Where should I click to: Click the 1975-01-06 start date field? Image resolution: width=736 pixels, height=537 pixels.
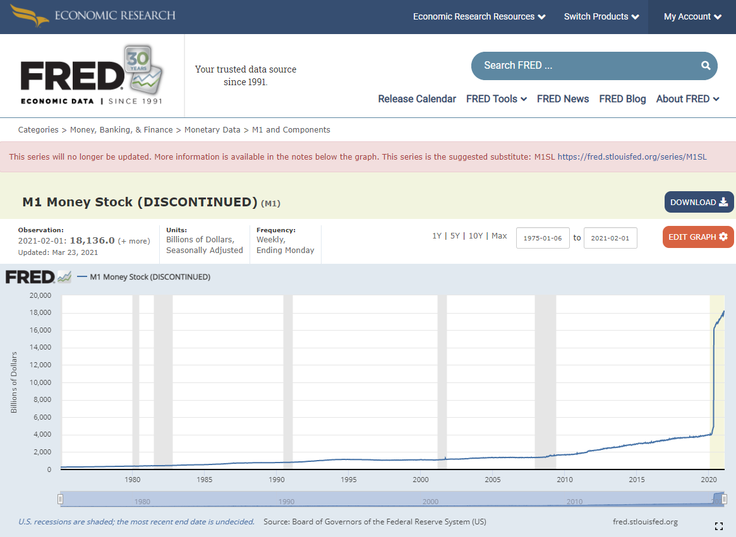543,238
